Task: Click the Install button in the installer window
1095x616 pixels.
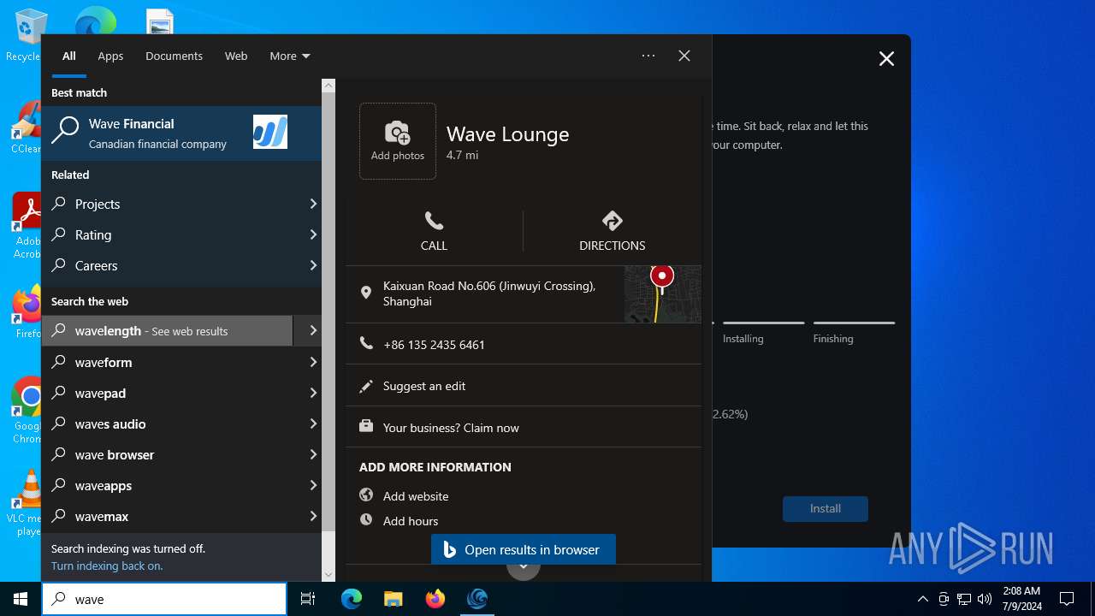Action: point(826,508)
